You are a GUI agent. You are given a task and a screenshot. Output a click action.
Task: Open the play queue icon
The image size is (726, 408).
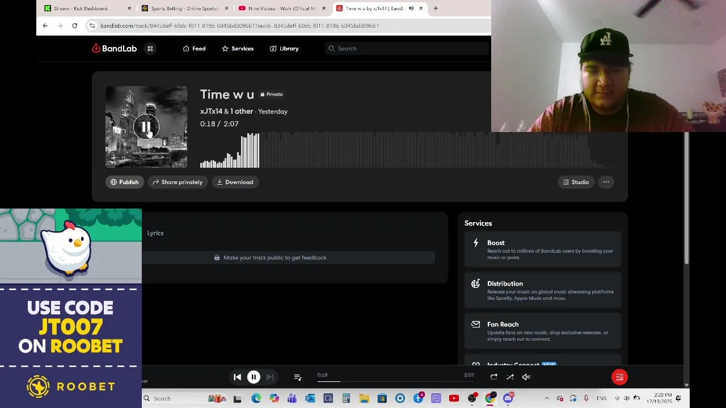pos(298,377)
